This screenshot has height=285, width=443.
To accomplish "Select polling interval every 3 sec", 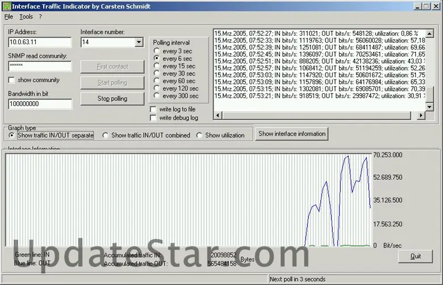I will [x=157, y=51].
